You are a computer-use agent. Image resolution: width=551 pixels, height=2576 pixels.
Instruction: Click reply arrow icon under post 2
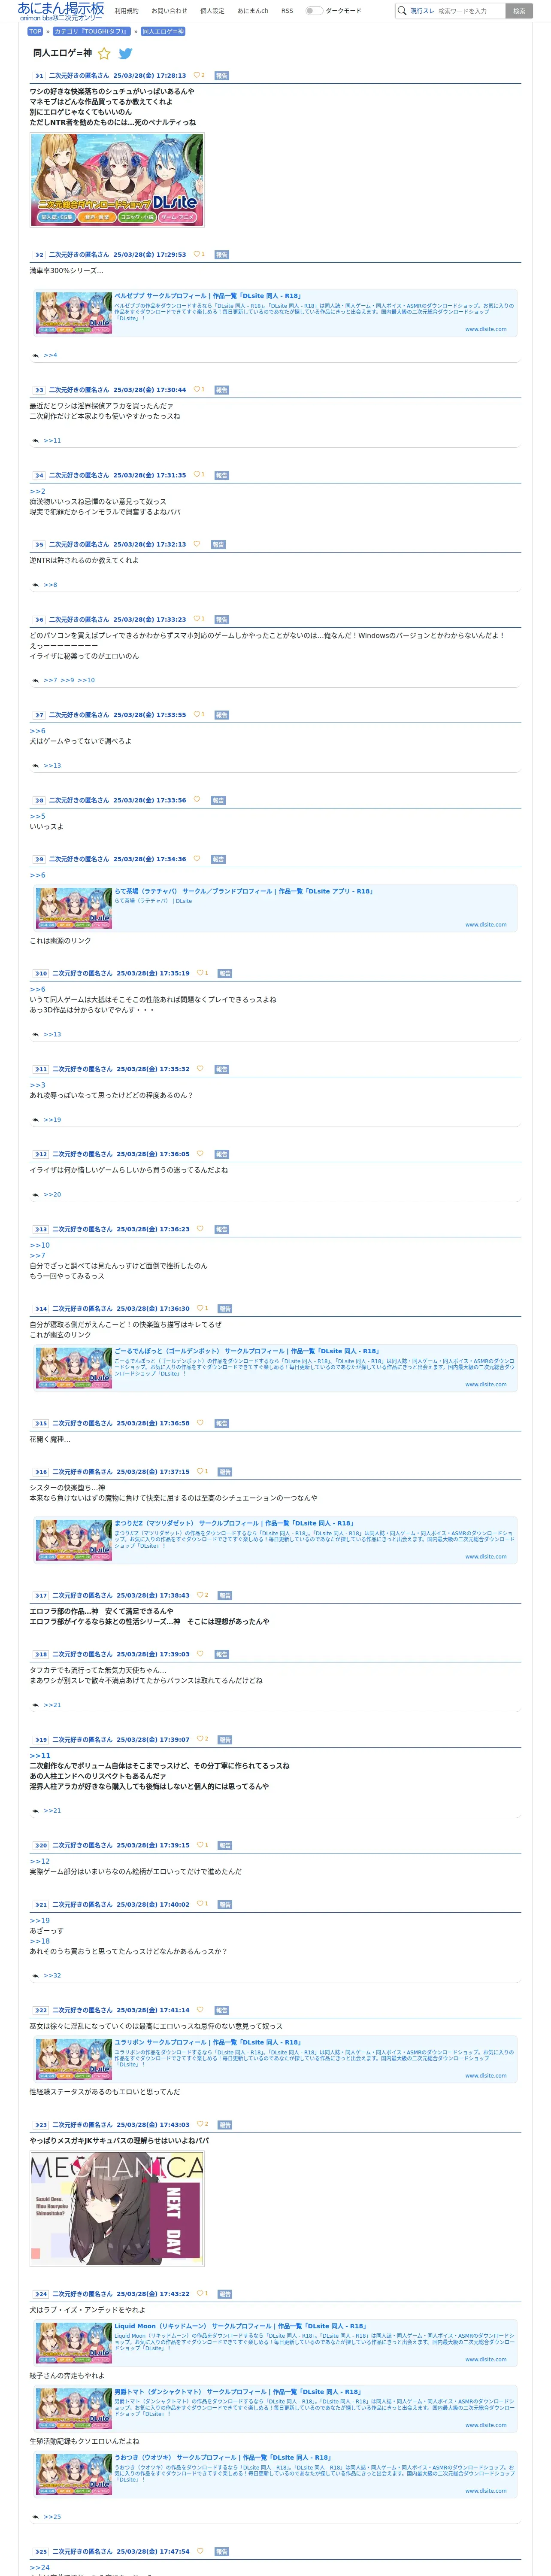point(36,355)
